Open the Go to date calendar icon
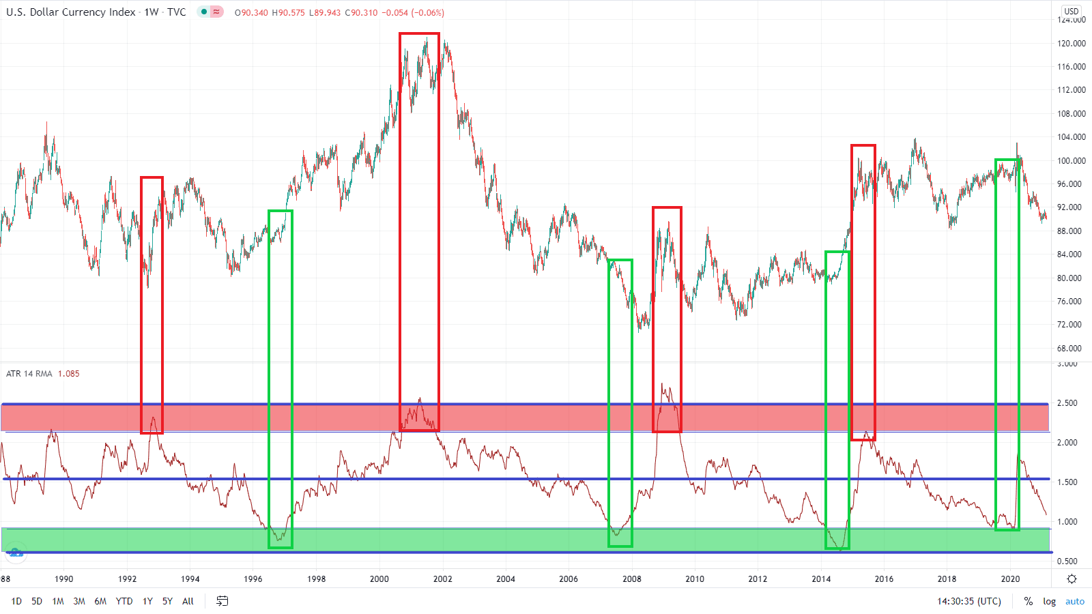Image resolution: width=1092 pixels, height=614 pixels. [x=222, y=601]
